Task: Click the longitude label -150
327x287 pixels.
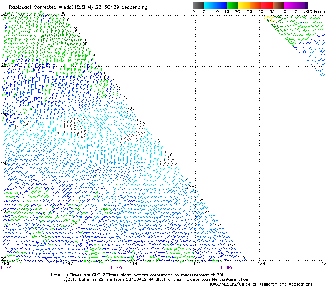Action: pos(4,264)
